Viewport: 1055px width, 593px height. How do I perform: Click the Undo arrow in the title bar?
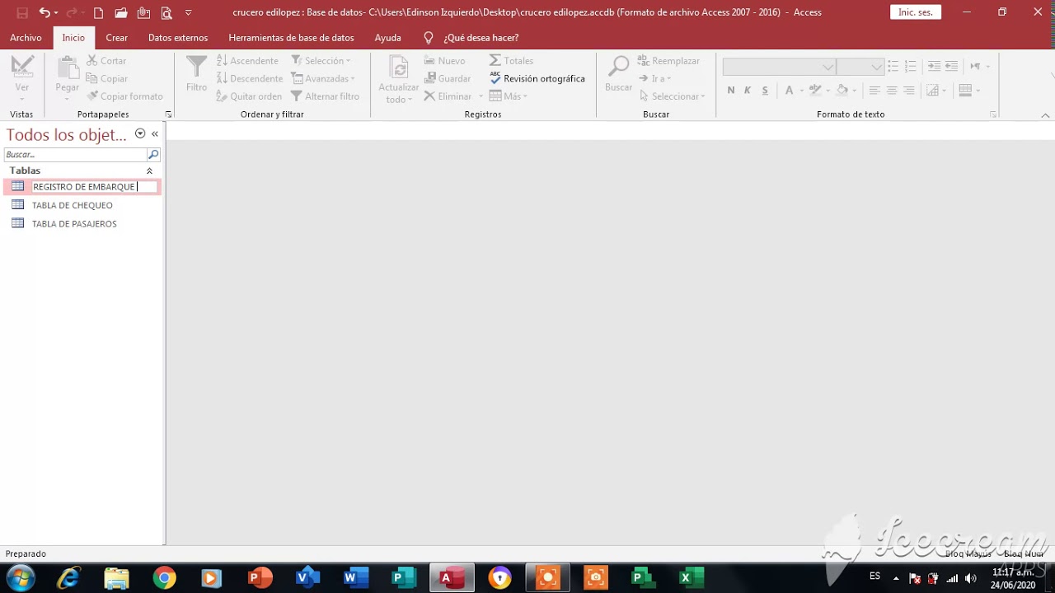tap(45, 12)
